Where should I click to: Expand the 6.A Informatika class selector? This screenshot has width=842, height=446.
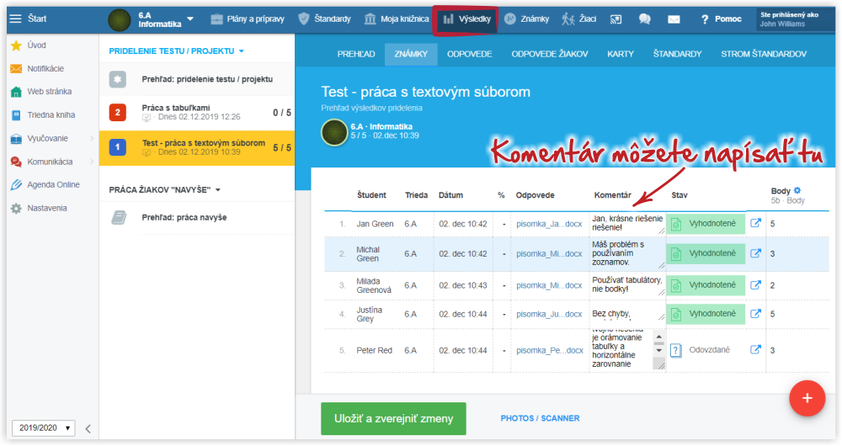[189, 19]
